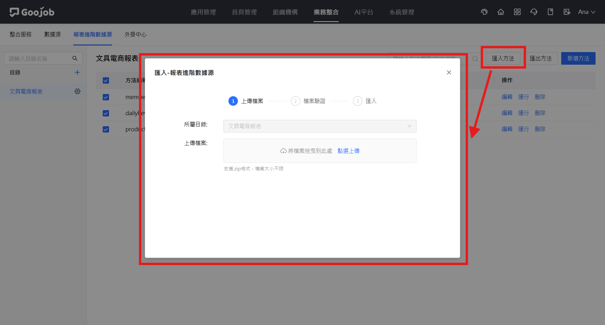Screen dimensions: 605x325
Task: Click 刪除 in the first row
Action: click(540, 97)
